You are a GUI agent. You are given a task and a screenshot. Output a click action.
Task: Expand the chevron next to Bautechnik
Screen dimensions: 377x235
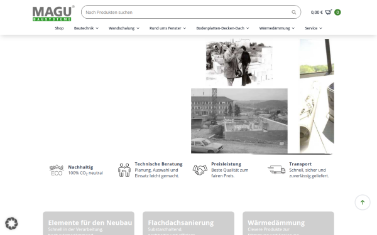[x=97, y=28]
